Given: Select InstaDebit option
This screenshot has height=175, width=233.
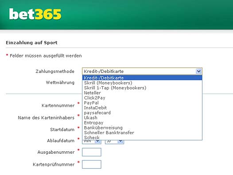Looking at the screenshot, I should (x=142, y=107).
